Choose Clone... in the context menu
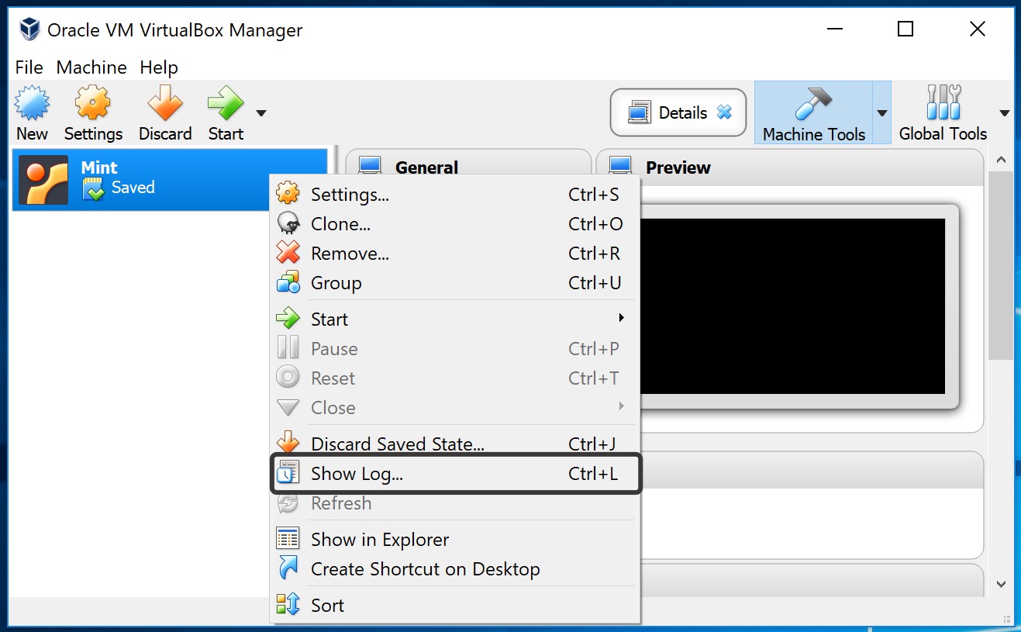This screenshot has height=632, width=1021. coord(455,224)
